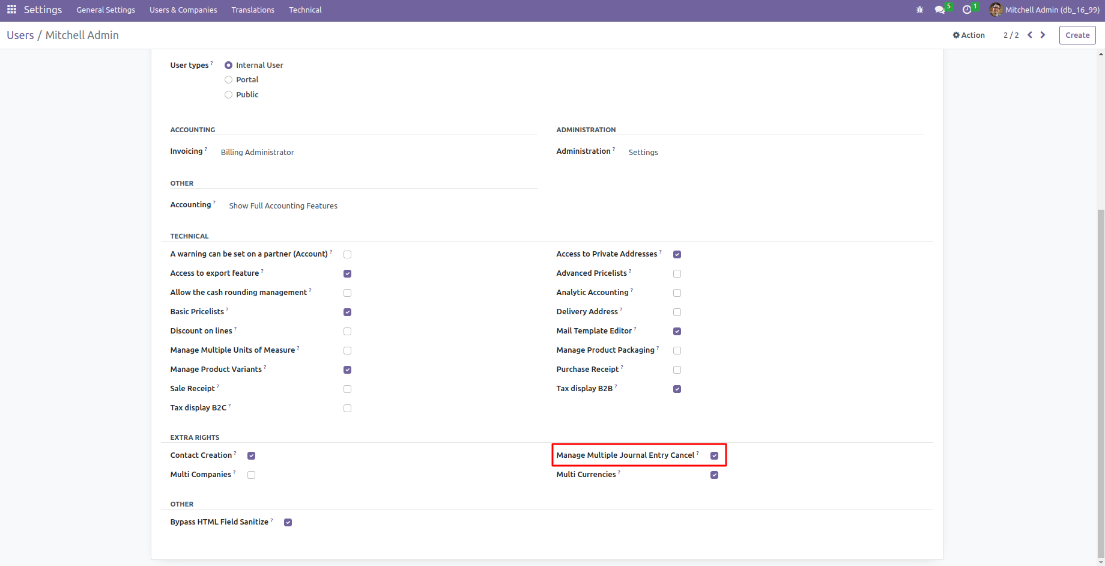Image resolution: width=1105 pixels, height=566 pixels.
Task: Open General Settings menu item
Action: [x=106, y=10]
